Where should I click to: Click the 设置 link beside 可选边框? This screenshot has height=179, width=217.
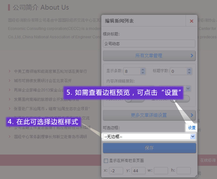coord(192,128)
